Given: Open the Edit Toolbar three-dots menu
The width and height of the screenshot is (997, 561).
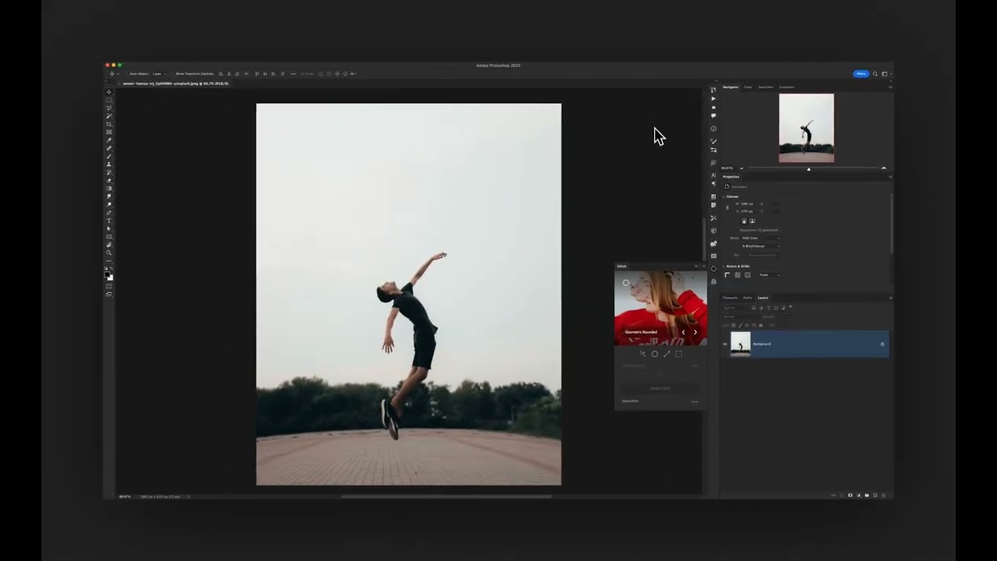Looking at the screenshot, I should pos(108,261).
